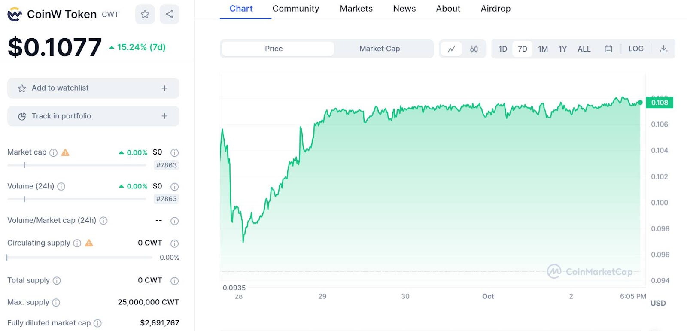Star CoinW Token as favorite
This screenshot has height=331, width=687.
[145, 14]
